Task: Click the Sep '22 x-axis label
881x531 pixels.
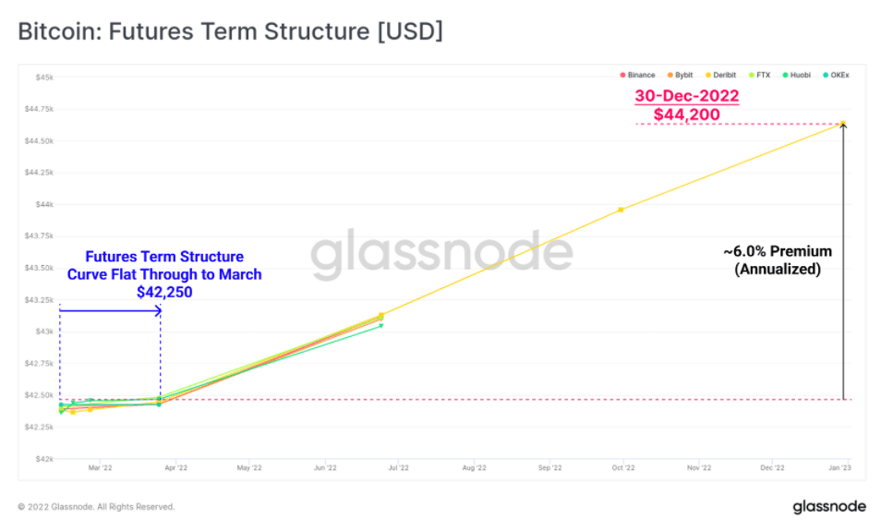Action: [x=549, y=468]
